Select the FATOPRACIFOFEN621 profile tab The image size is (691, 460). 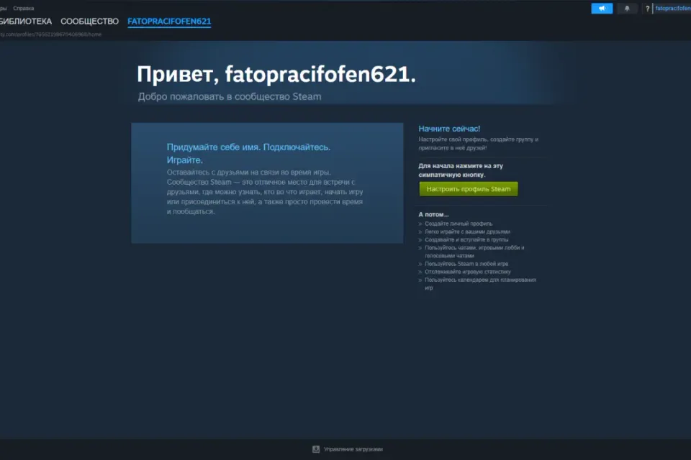[169, 21]
